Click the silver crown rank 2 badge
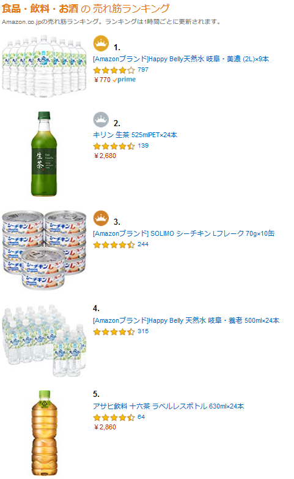This screenshot has width=294, height=479. click(101, 119)
